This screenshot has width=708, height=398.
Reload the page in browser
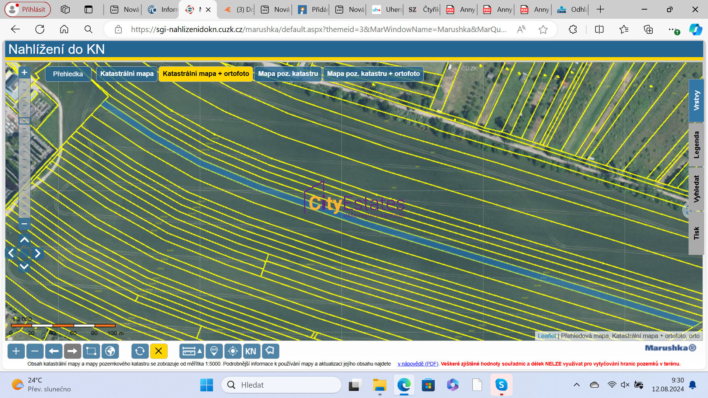pyautogui.click(x=40, y=29)
